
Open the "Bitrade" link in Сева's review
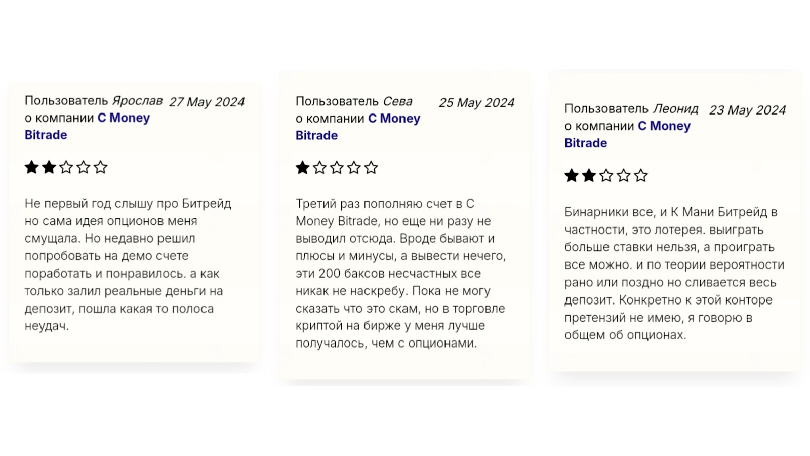317,136
